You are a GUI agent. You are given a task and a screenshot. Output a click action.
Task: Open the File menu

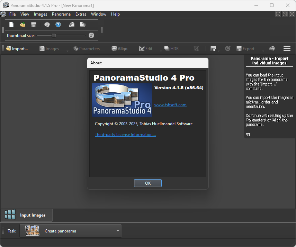[x=12, y=14]
